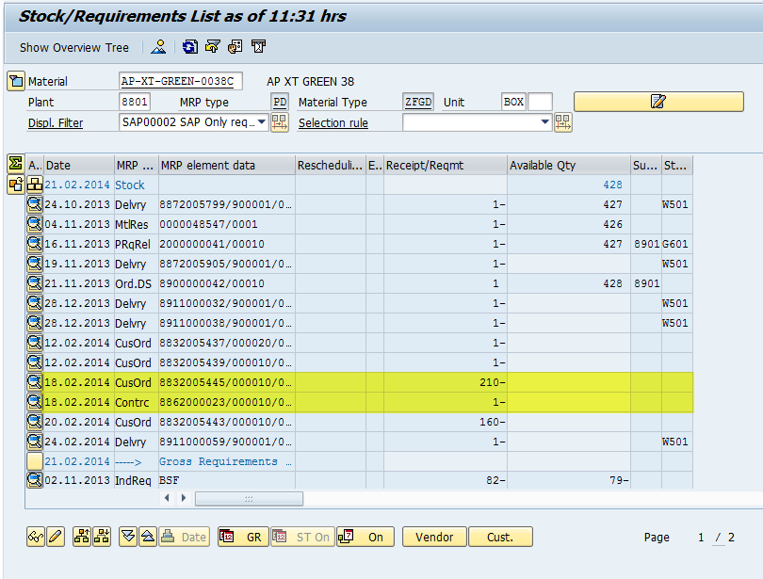Open details icon for the 24.10.2013 Delvry row

tap(35, 203)
